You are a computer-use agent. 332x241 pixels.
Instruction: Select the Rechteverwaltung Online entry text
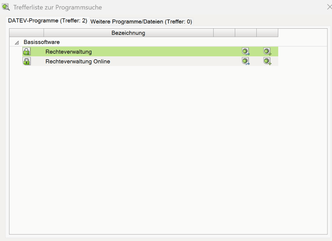pyautogui.click(x=78, y=61)
